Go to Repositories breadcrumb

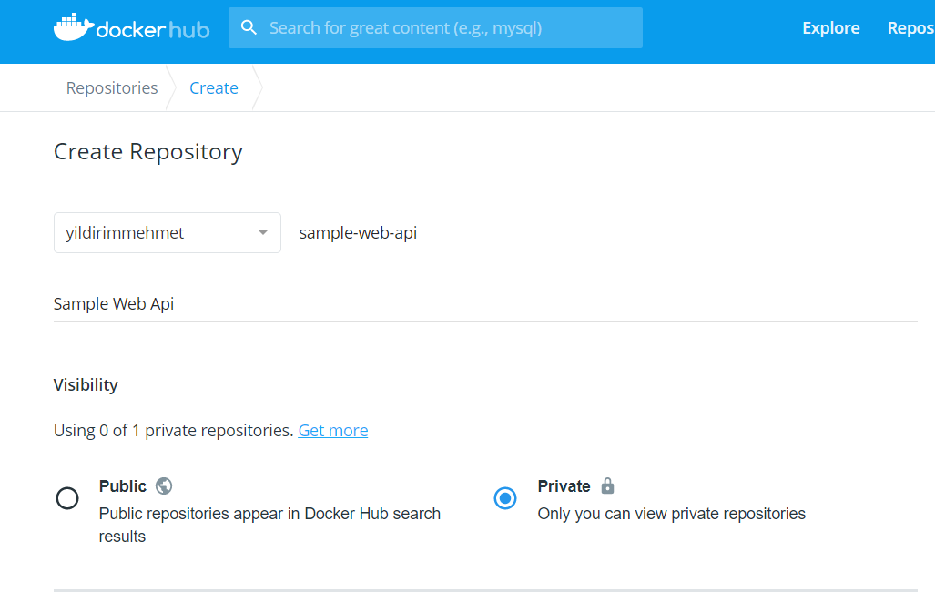(x=112, y=87)
